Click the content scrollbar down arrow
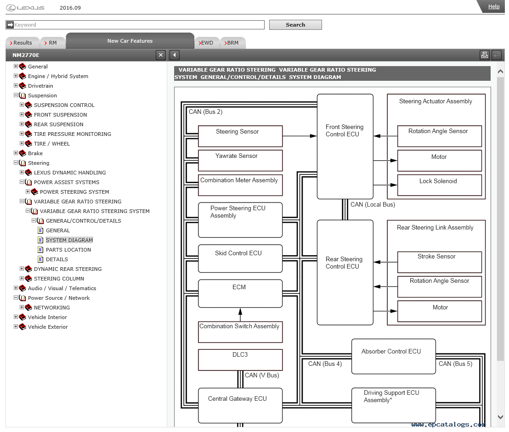This screenshot has height=432, width=509. coord(500,417)
